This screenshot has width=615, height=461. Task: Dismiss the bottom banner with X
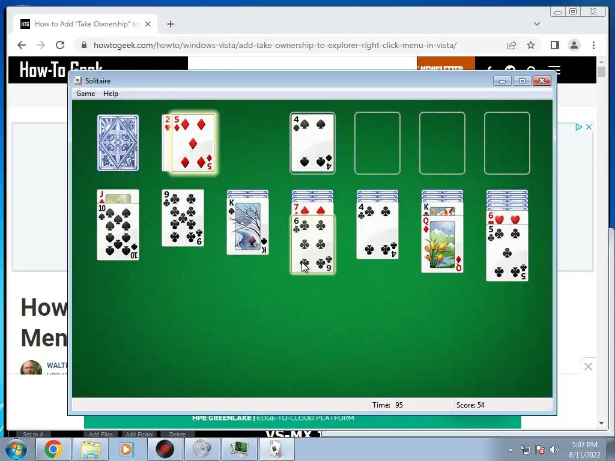(588, 367)
